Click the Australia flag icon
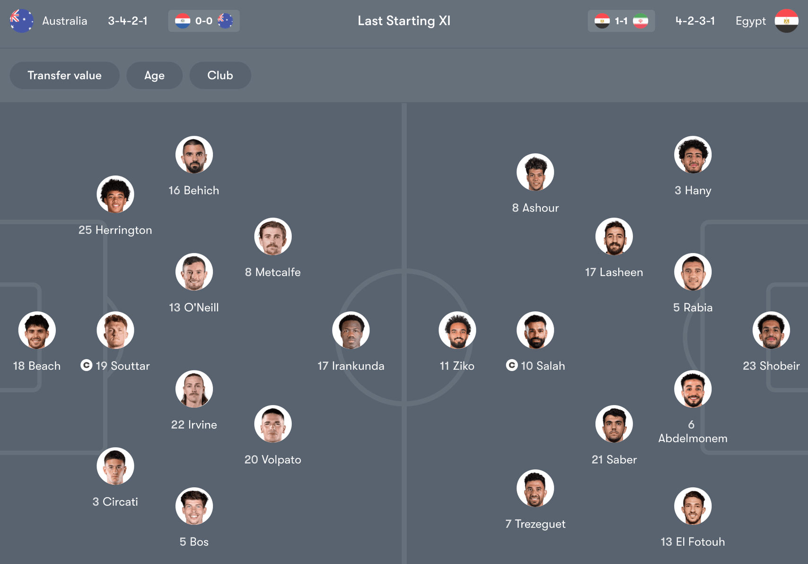 (22, 21)
